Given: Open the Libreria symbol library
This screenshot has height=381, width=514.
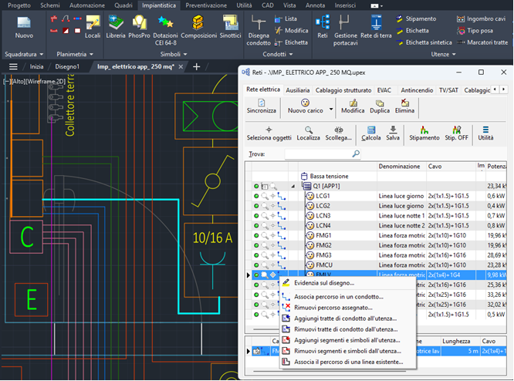Looking at the screenshot, I should [116, 24].
